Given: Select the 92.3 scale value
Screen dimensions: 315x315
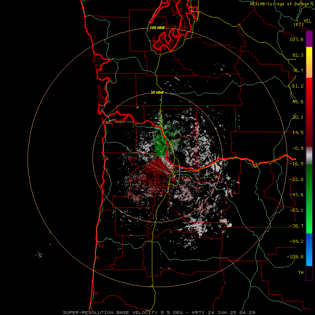Looking at the screenshot, I should pos(298,55).
